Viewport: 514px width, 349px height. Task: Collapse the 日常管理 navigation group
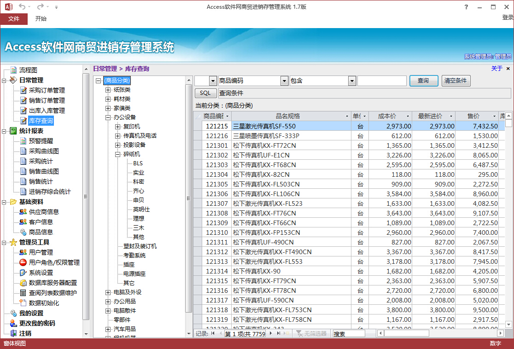(4, 80)
